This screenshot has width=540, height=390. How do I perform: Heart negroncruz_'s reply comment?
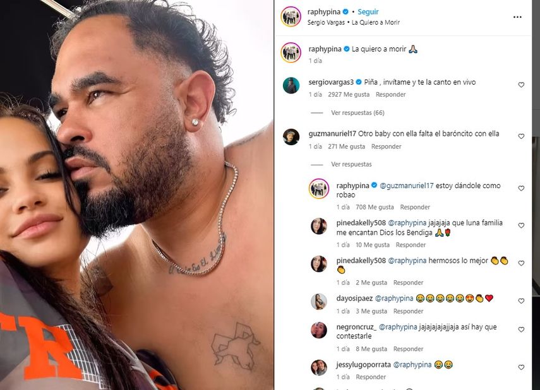pyautogui.click(x=521, y=329)
